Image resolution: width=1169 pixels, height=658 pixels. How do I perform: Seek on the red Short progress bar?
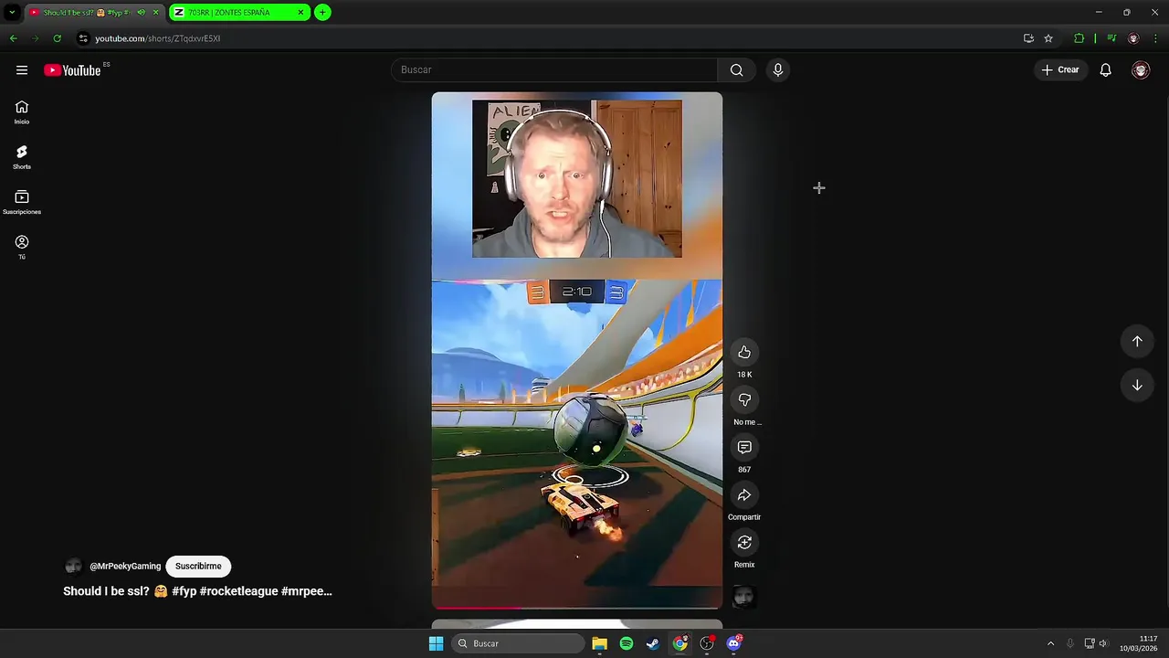point(577,607)
